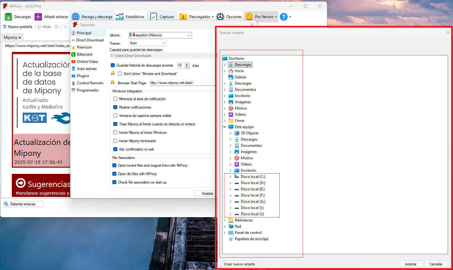Collapse the Este equipo tree node
This screenshot has width=453, height=270.
(x=225, y=127)
